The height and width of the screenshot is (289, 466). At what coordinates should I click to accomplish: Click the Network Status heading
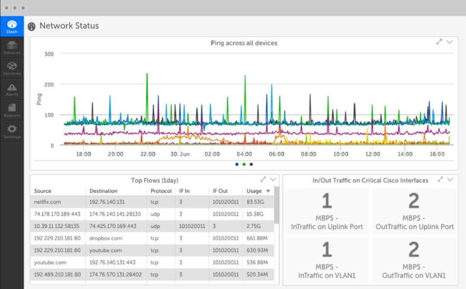point(69,26)
